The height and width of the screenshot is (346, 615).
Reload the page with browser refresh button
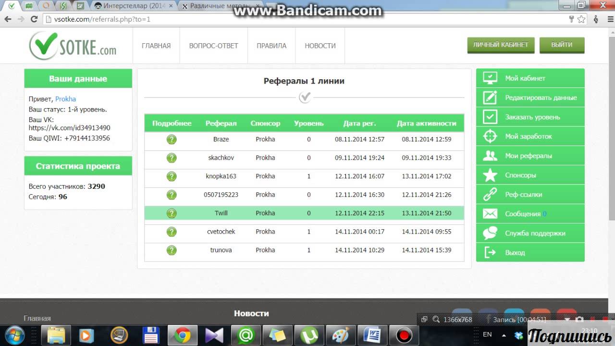pyautogui.click(x=34, y=19)
